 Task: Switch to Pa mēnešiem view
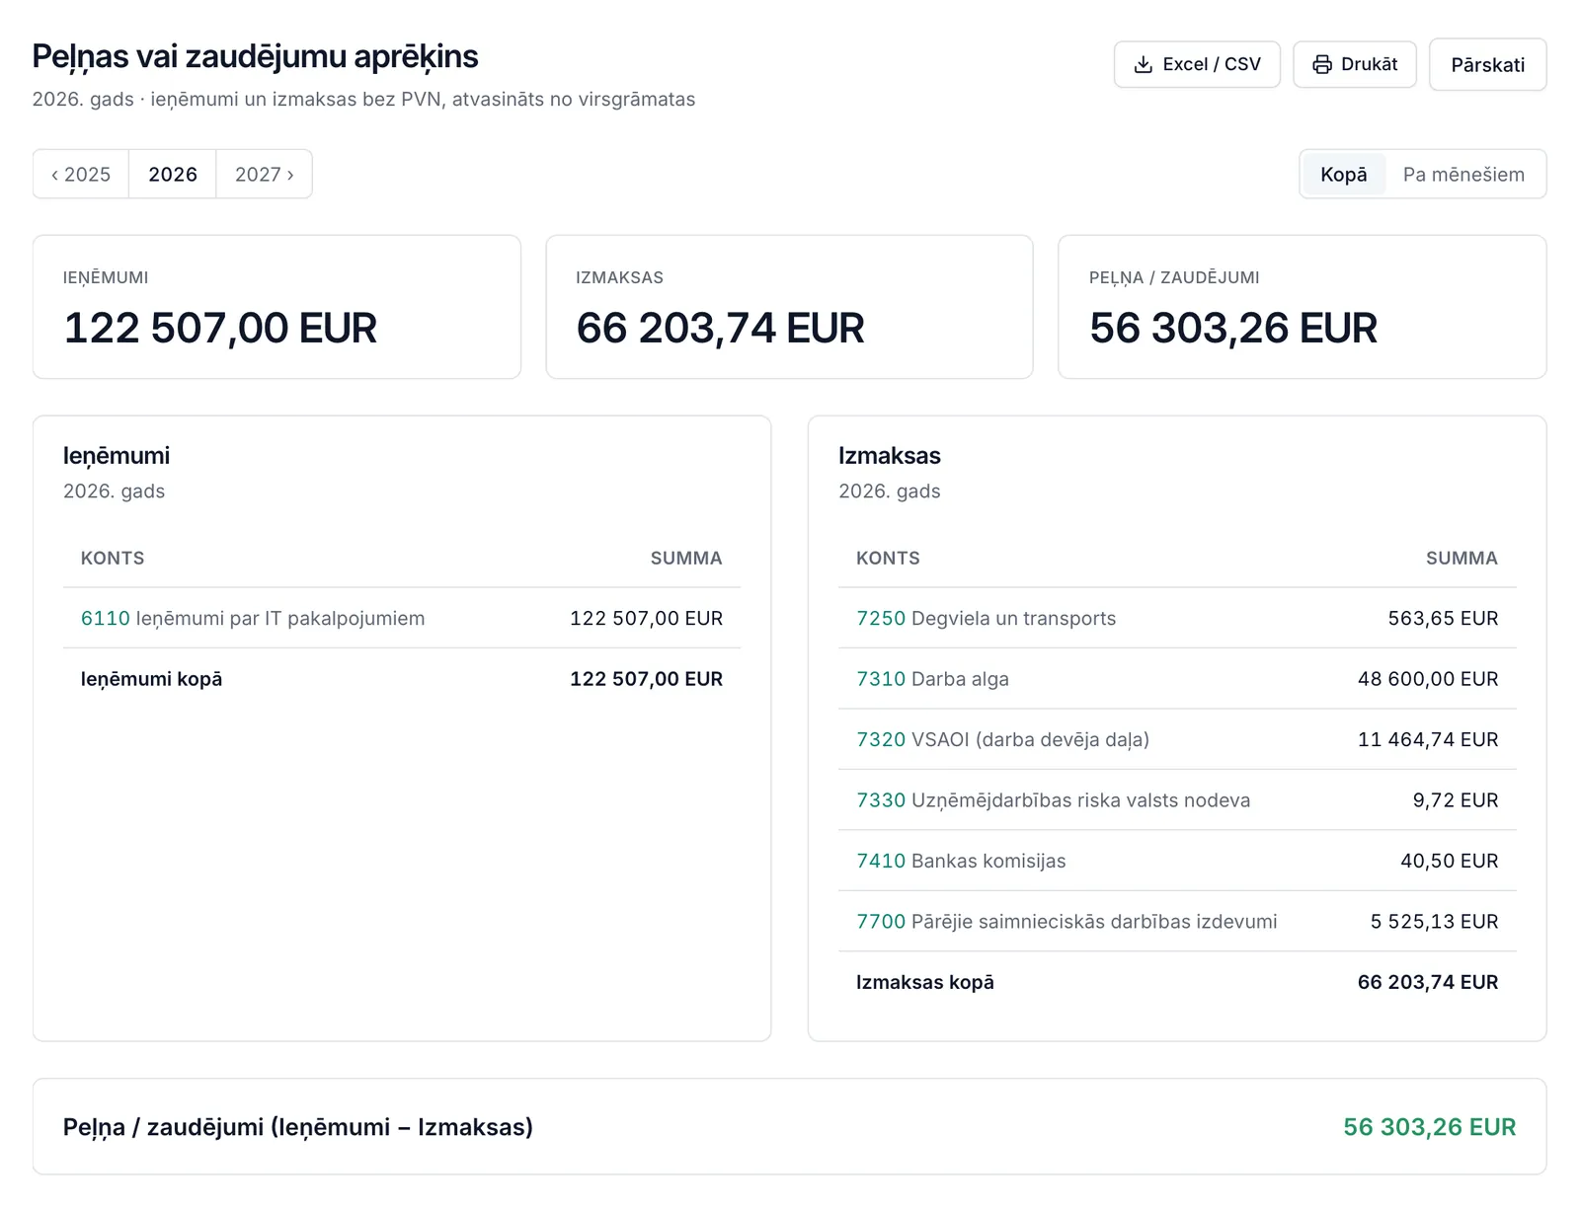(1463, 174)
